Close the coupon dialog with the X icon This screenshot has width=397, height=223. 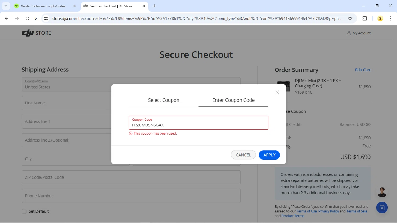tap(277, 92)
